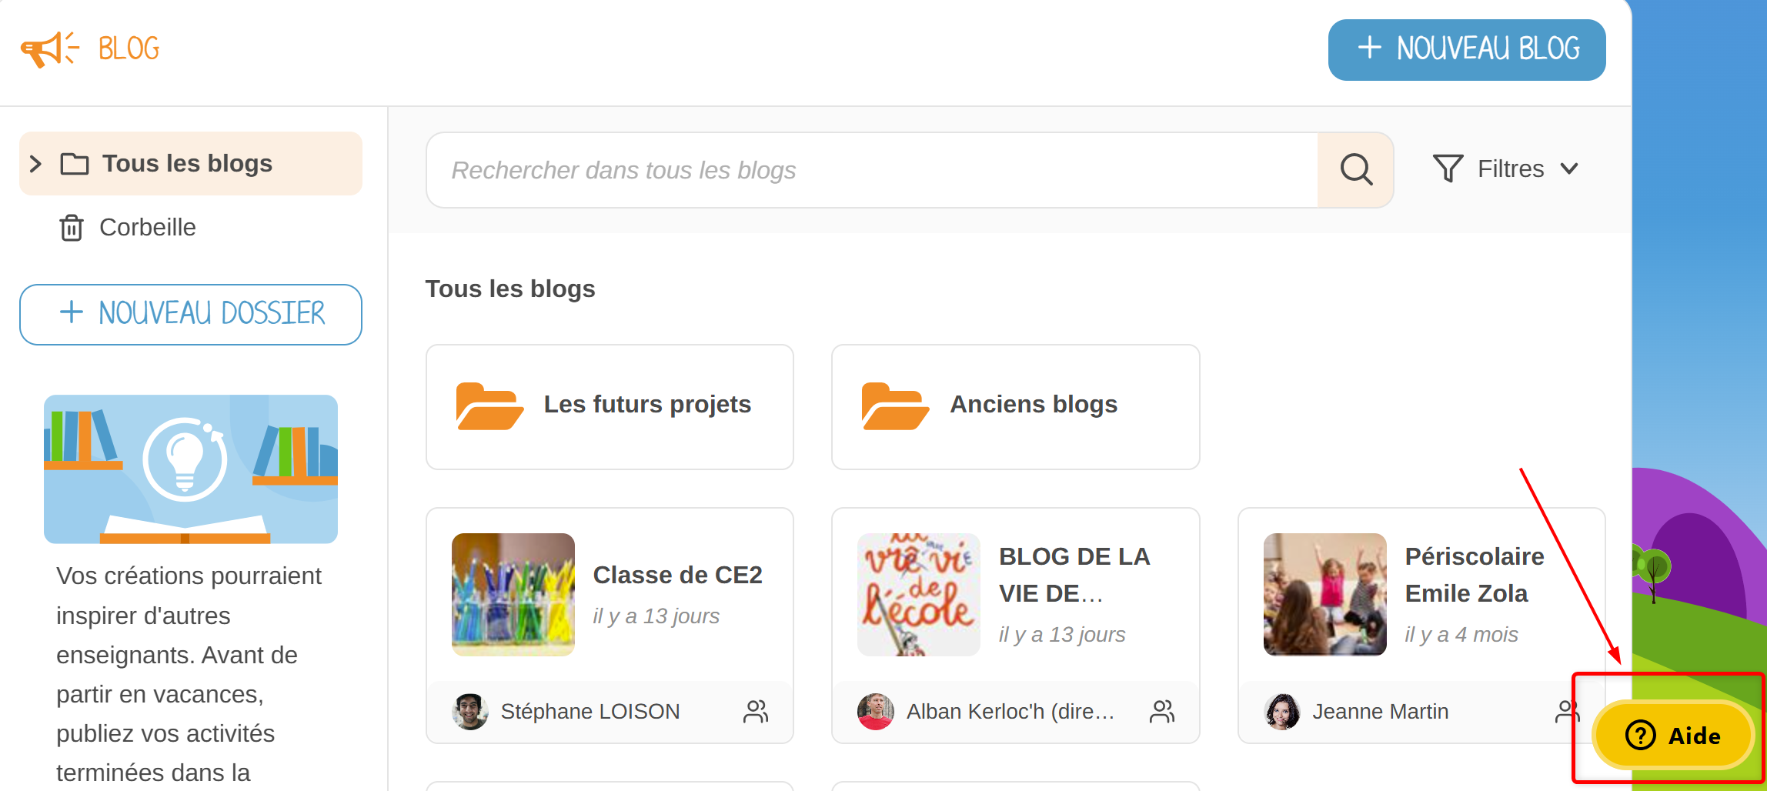Viewport: 1767px width, 791px height.
Task: Click Jeanne Martin's avatar
Action: pyautogui.click(x=1281, y=712)
